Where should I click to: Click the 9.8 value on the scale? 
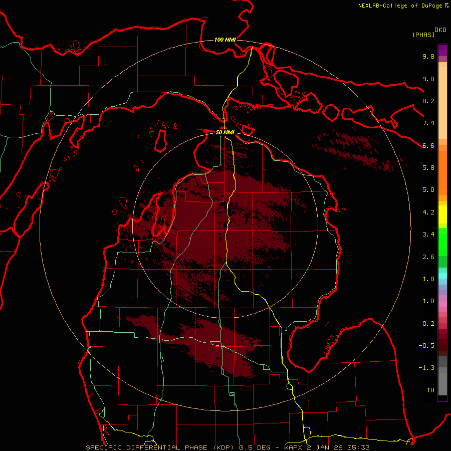click(x=428, y=56)
